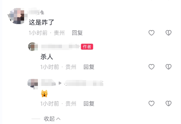
Task: Dislike the author's reply '杀人'
Action: point(169,67)
